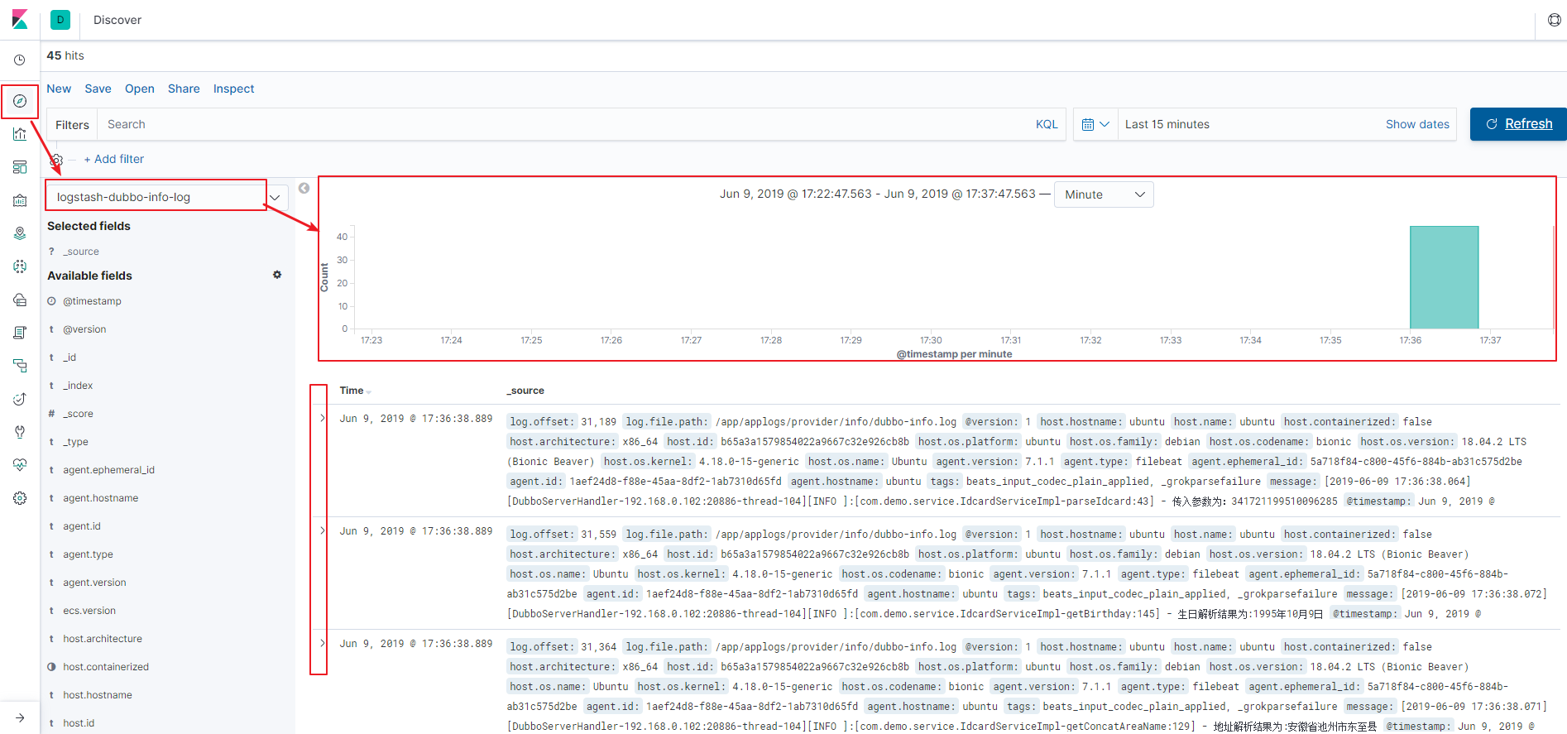Open Management gear icon in sidebar
Image resolution: width=1567 pixels, height=734 pixels.
20,498
